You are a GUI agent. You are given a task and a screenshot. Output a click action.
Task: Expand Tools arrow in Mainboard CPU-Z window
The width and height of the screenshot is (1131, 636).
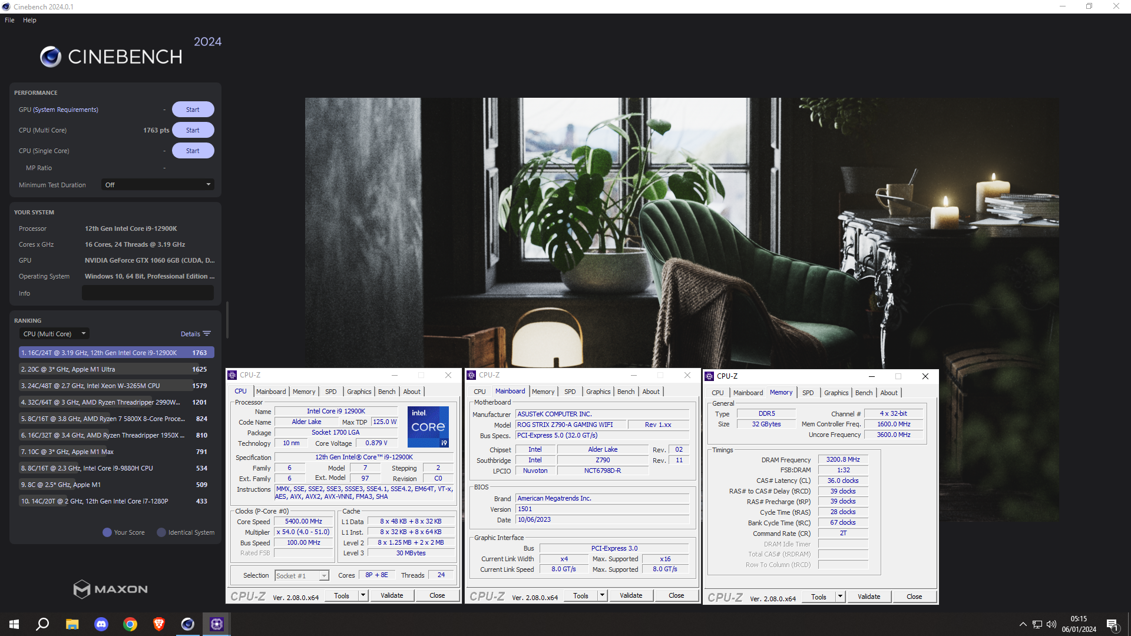coord(602,595)
